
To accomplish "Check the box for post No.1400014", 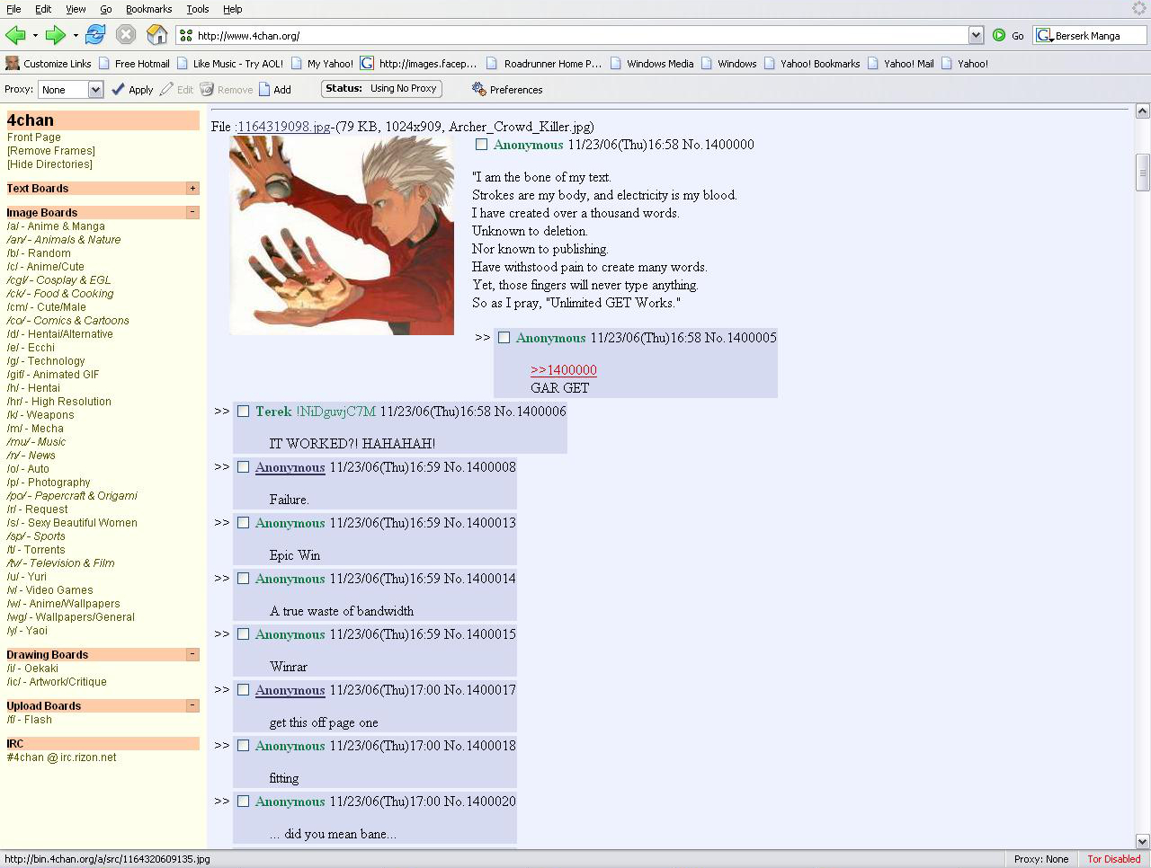I will tap(244, 579).
